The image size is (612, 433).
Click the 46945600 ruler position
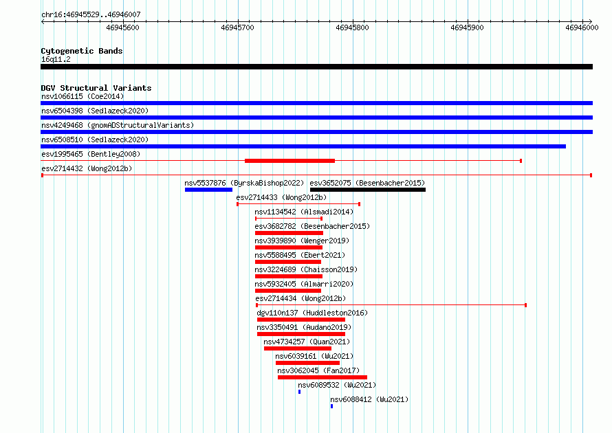[x=122, y=27]
